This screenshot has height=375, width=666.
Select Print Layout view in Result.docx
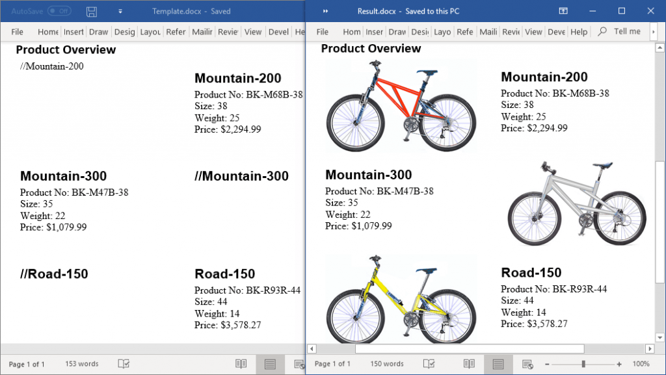(498, 364)
